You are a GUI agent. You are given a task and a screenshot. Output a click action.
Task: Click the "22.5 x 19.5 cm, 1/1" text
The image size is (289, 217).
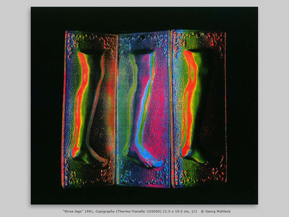[x=180, y=211]
